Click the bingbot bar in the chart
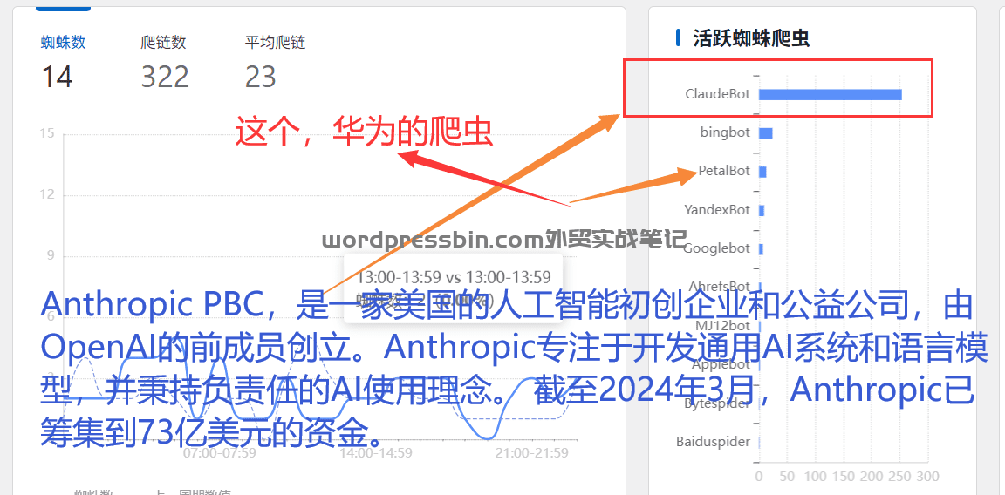Screen dimensions: 1005x495 pos(765,133)
